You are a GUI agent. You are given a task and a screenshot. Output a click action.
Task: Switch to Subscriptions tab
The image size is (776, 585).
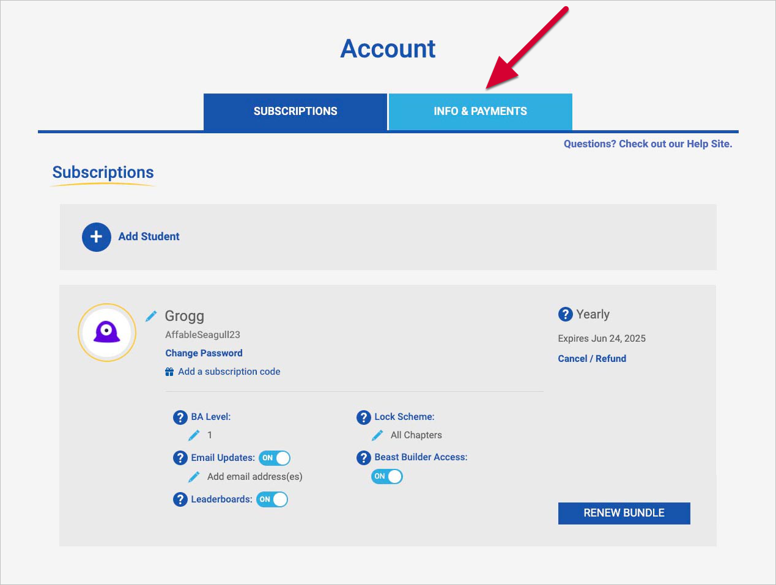[295, 112]
